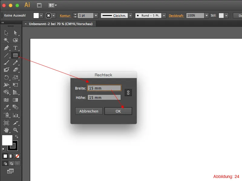Viewport: 242px width, 181px height.
Task: Swap fill and stroke colors
Action: (17, 137)
